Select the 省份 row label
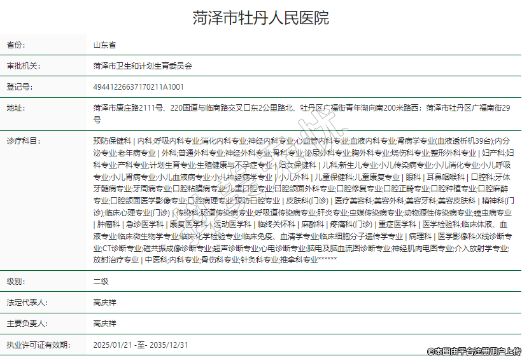This screenshot has width=522, height=356. 17,45
